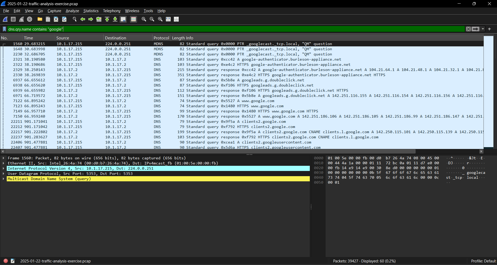Sort by the Destination column header
This screenshot has height=265, width=497.
click(x=128, y=38)
